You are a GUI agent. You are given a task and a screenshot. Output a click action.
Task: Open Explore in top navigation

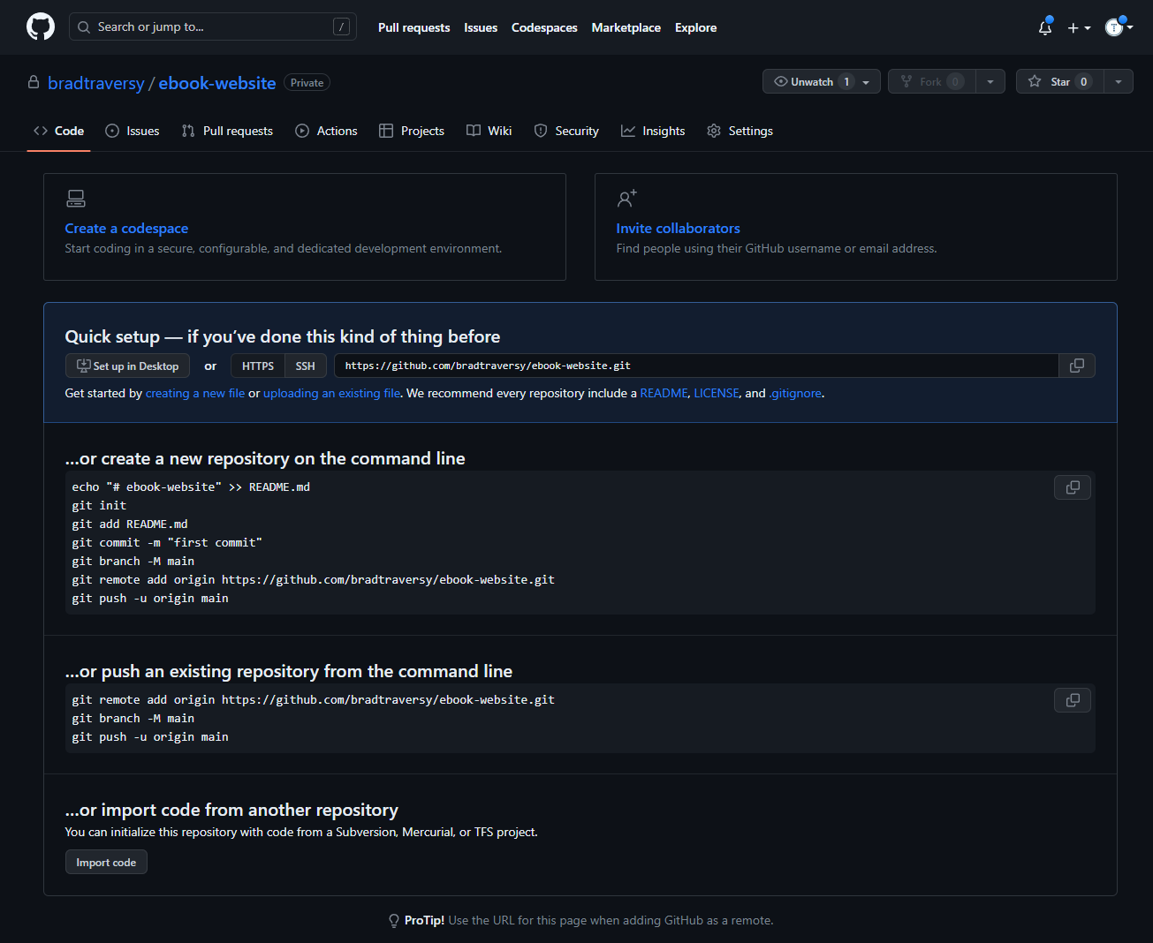[x=695, y=27]
